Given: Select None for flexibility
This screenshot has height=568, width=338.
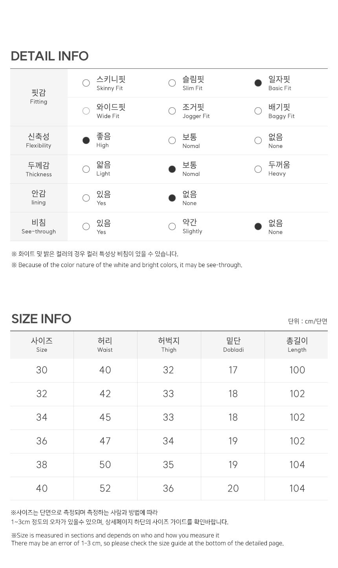Looking at the screenshot, I should click(258, 140).
